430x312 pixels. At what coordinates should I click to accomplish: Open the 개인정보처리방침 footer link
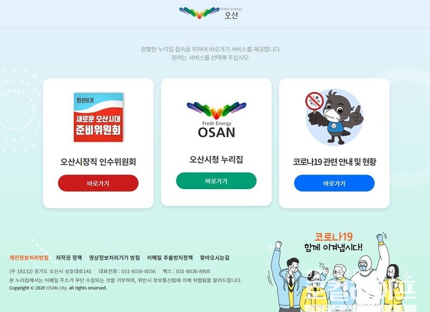coord(29,257)
